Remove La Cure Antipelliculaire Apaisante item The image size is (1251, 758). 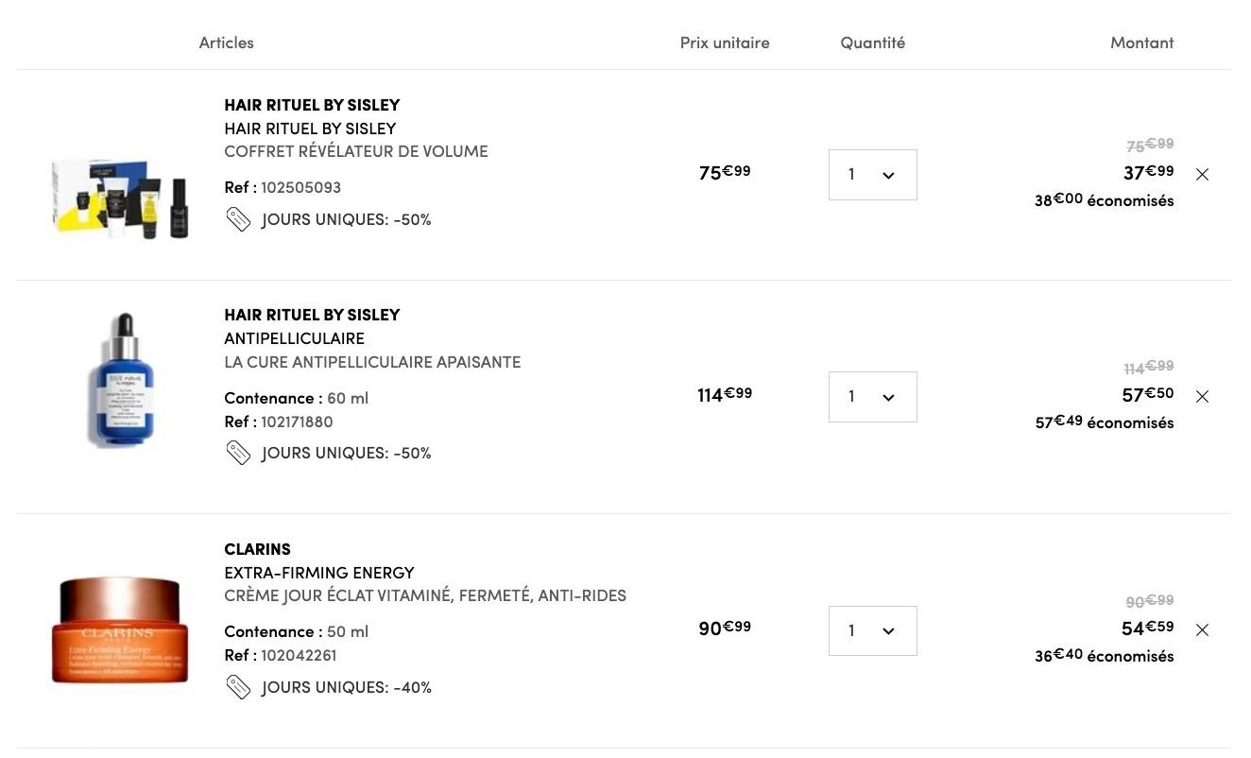point(1202,397)
